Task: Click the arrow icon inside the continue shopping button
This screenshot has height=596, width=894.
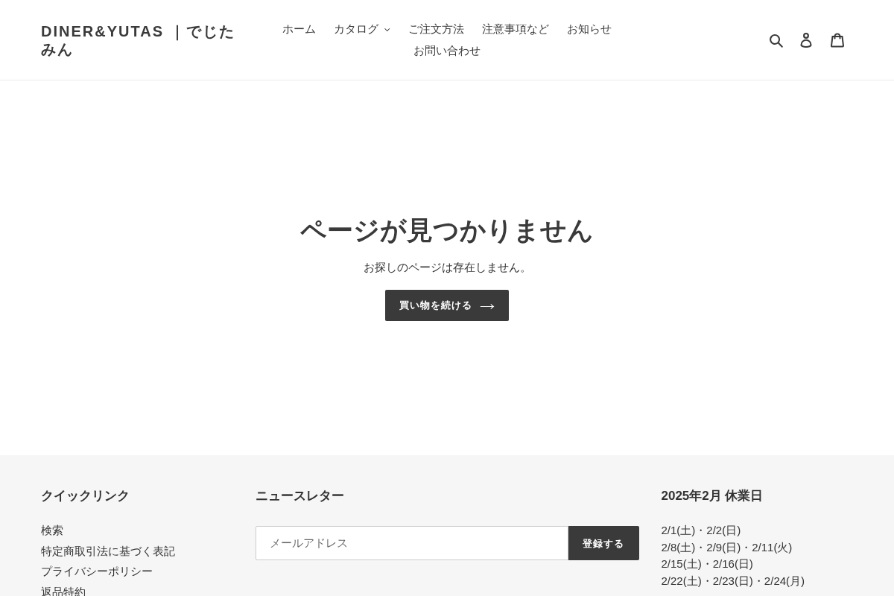Action: (x=487, y=305)
